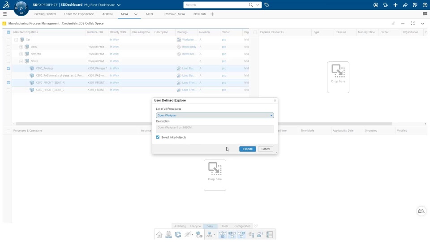Click the list properties panel icon
Image resolution: width=430 pixels, height=242 pixels.
pyautogui.click(x=270, y=234)
